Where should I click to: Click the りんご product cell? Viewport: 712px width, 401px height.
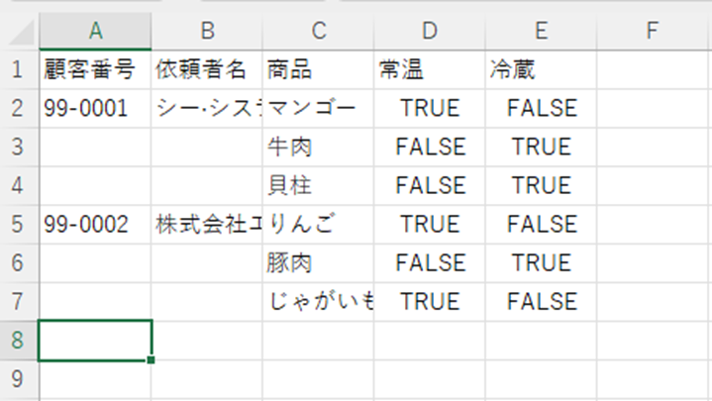(x=318, y=224)
